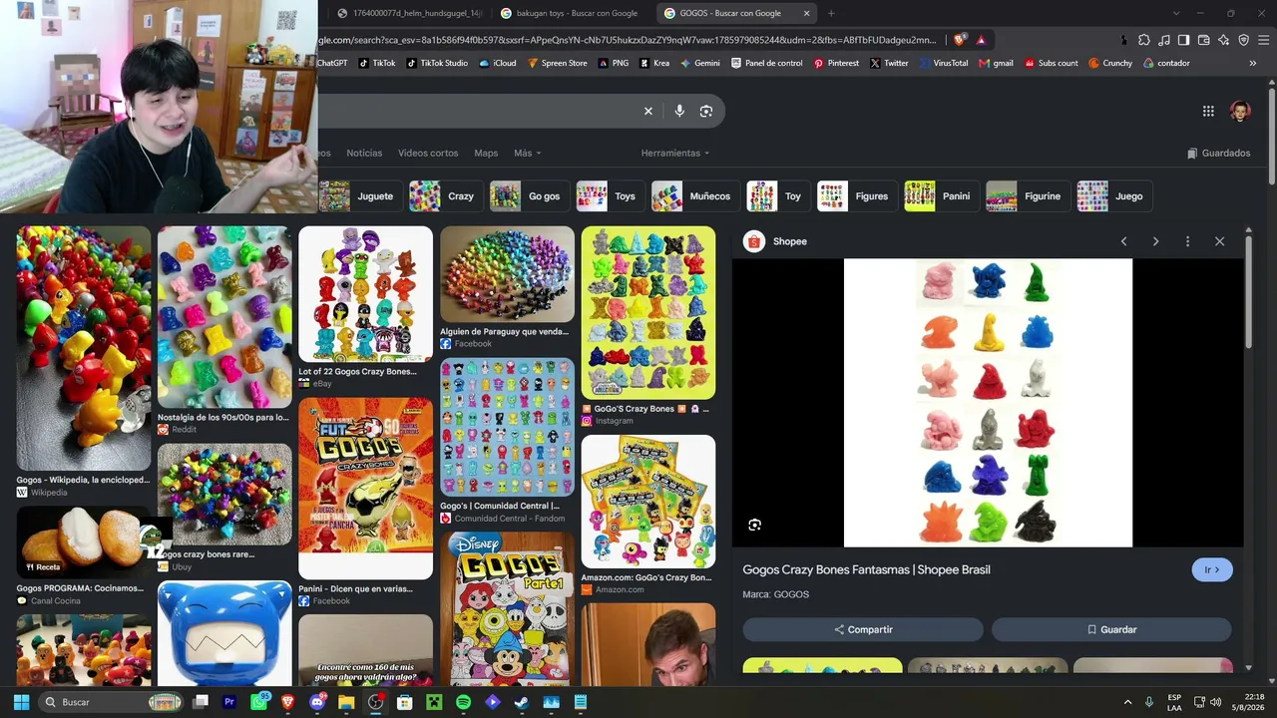
Task: Open the Reddit Nostalgia de los 90s thumbnail
Action: [224, 317]
